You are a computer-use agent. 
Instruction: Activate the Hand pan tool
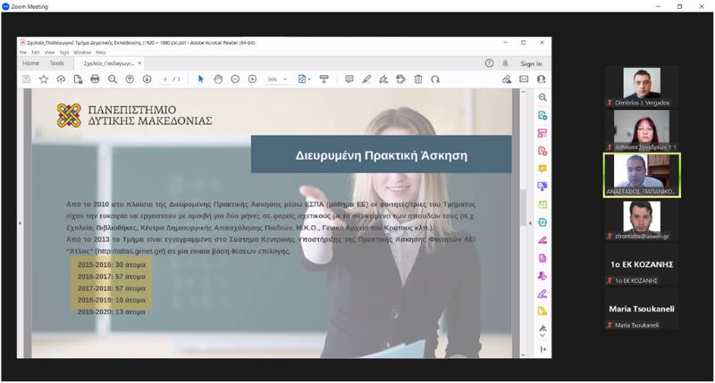218,79
